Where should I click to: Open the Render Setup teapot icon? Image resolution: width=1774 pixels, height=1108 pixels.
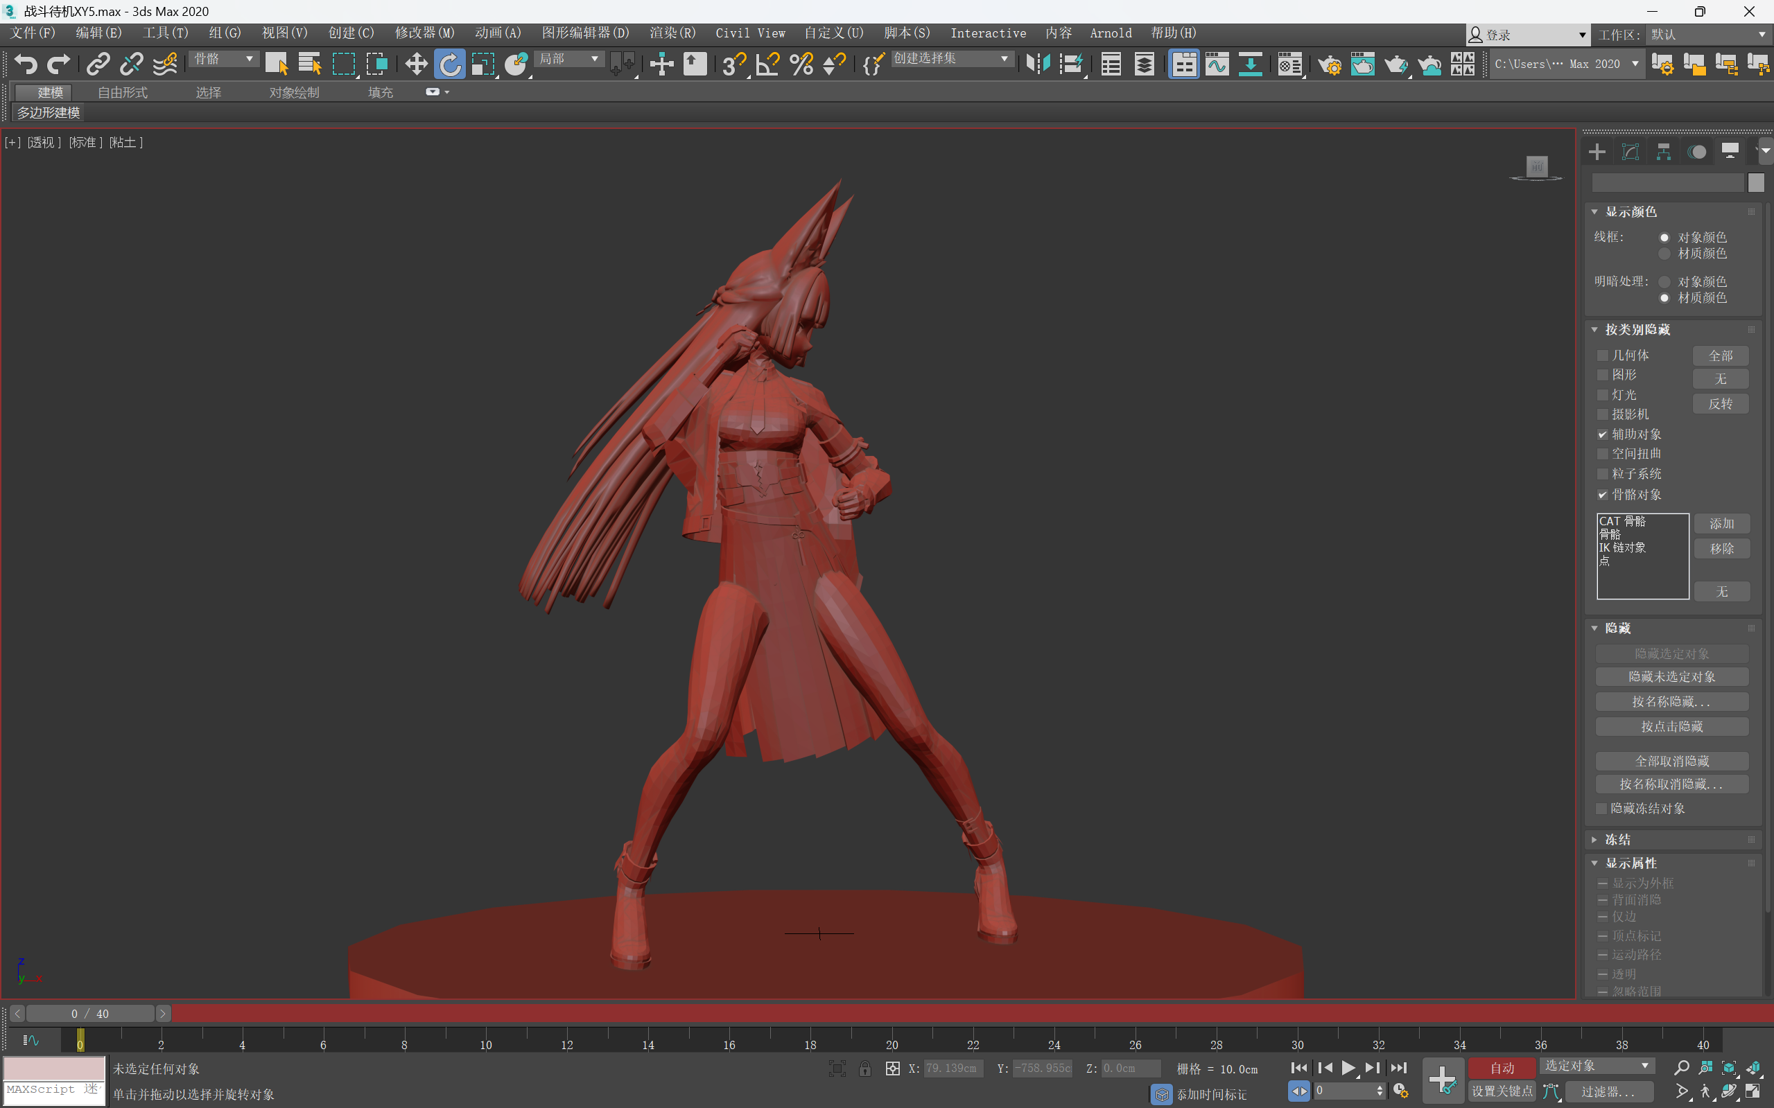[x=1328, y=64]
